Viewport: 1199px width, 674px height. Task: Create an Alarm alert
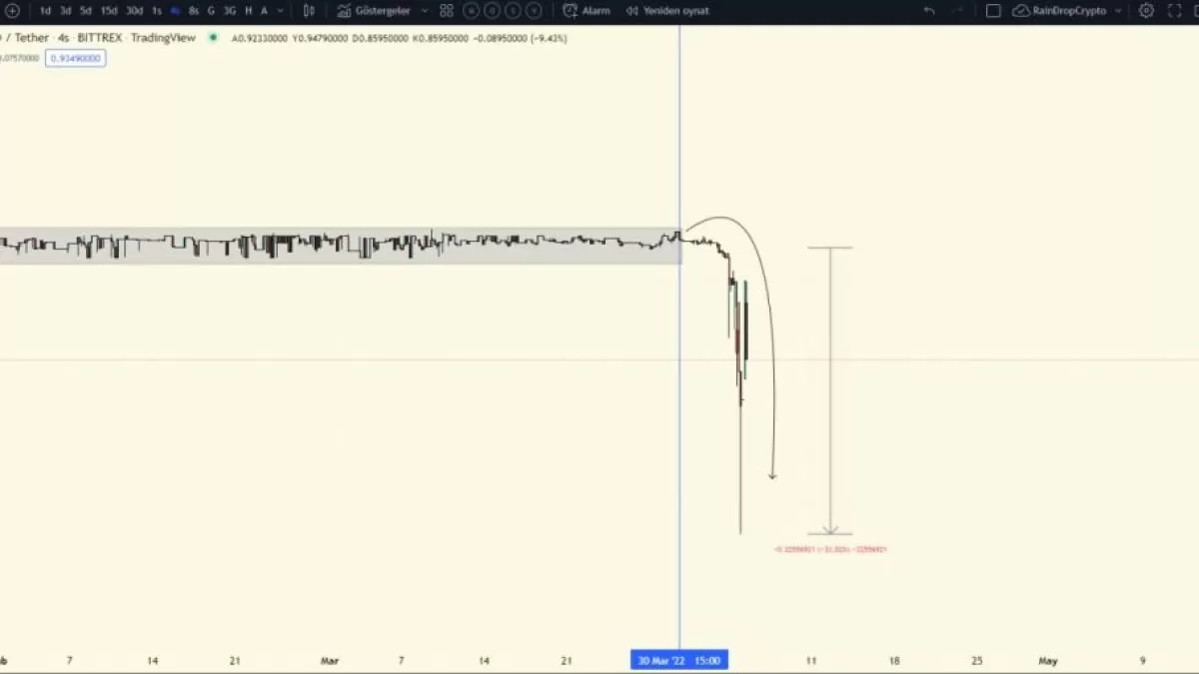pyautogui.click(x=587, y=11)
